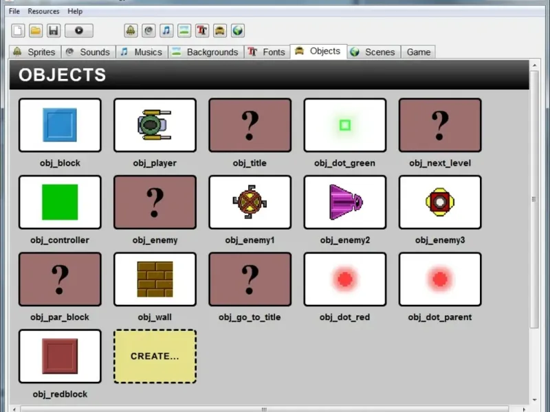Select the obj_player tank thumbnail

pos(155,125)
